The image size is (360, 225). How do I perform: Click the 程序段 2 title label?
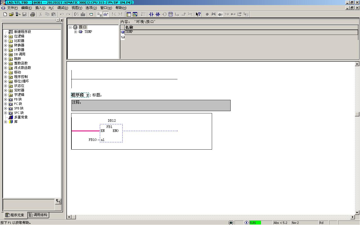pyautogui.click(x=80, y=95)
